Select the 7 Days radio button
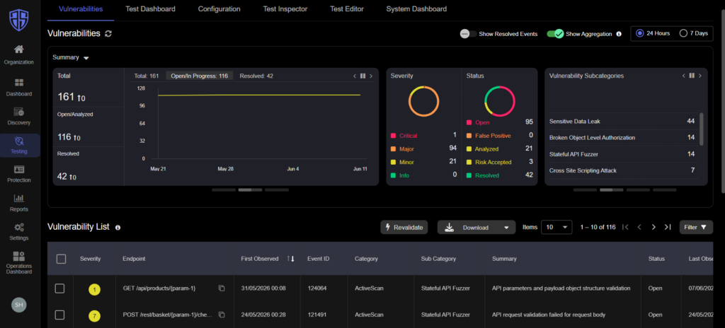 coord(683,33)
